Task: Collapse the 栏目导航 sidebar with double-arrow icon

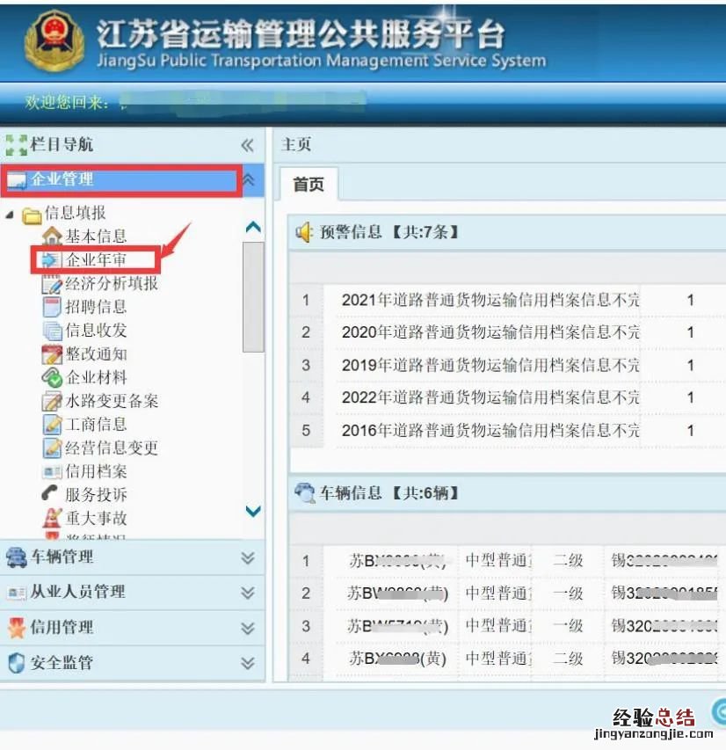Action: pyautogui.click(x=247, y=145)
